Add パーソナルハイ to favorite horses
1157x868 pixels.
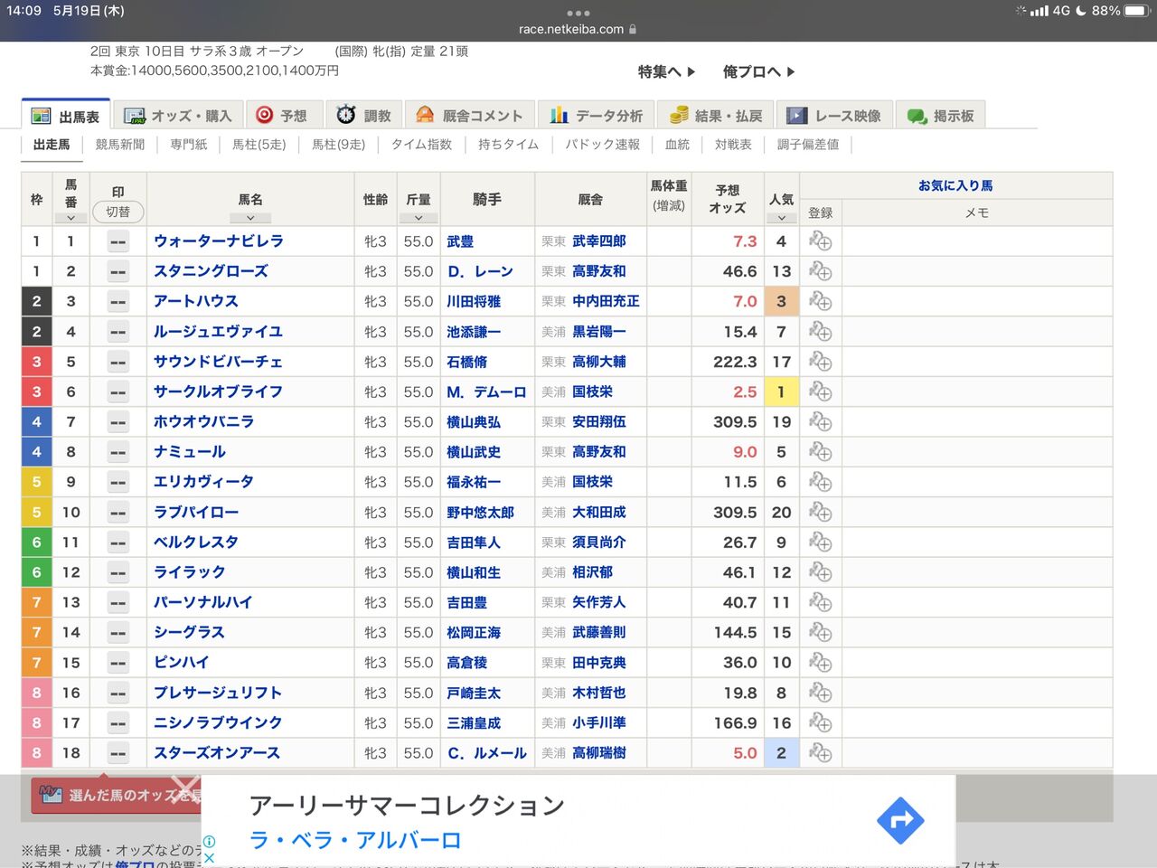(x=820, y=602)
